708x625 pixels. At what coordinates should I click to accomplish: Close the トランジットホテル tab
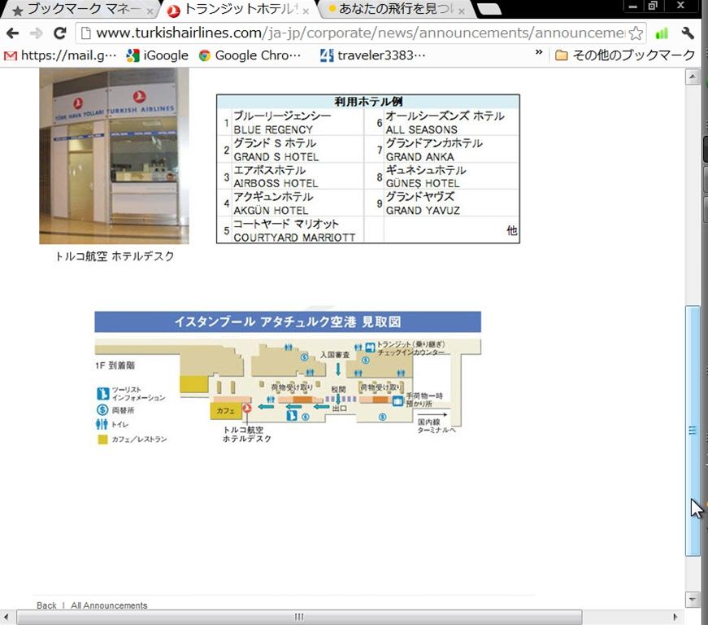[x=306, y=11]
